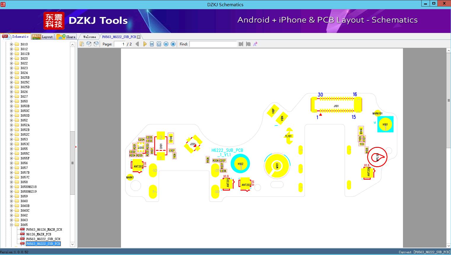
Task: Click the X650 folder icon
Action: pos(17,101)
